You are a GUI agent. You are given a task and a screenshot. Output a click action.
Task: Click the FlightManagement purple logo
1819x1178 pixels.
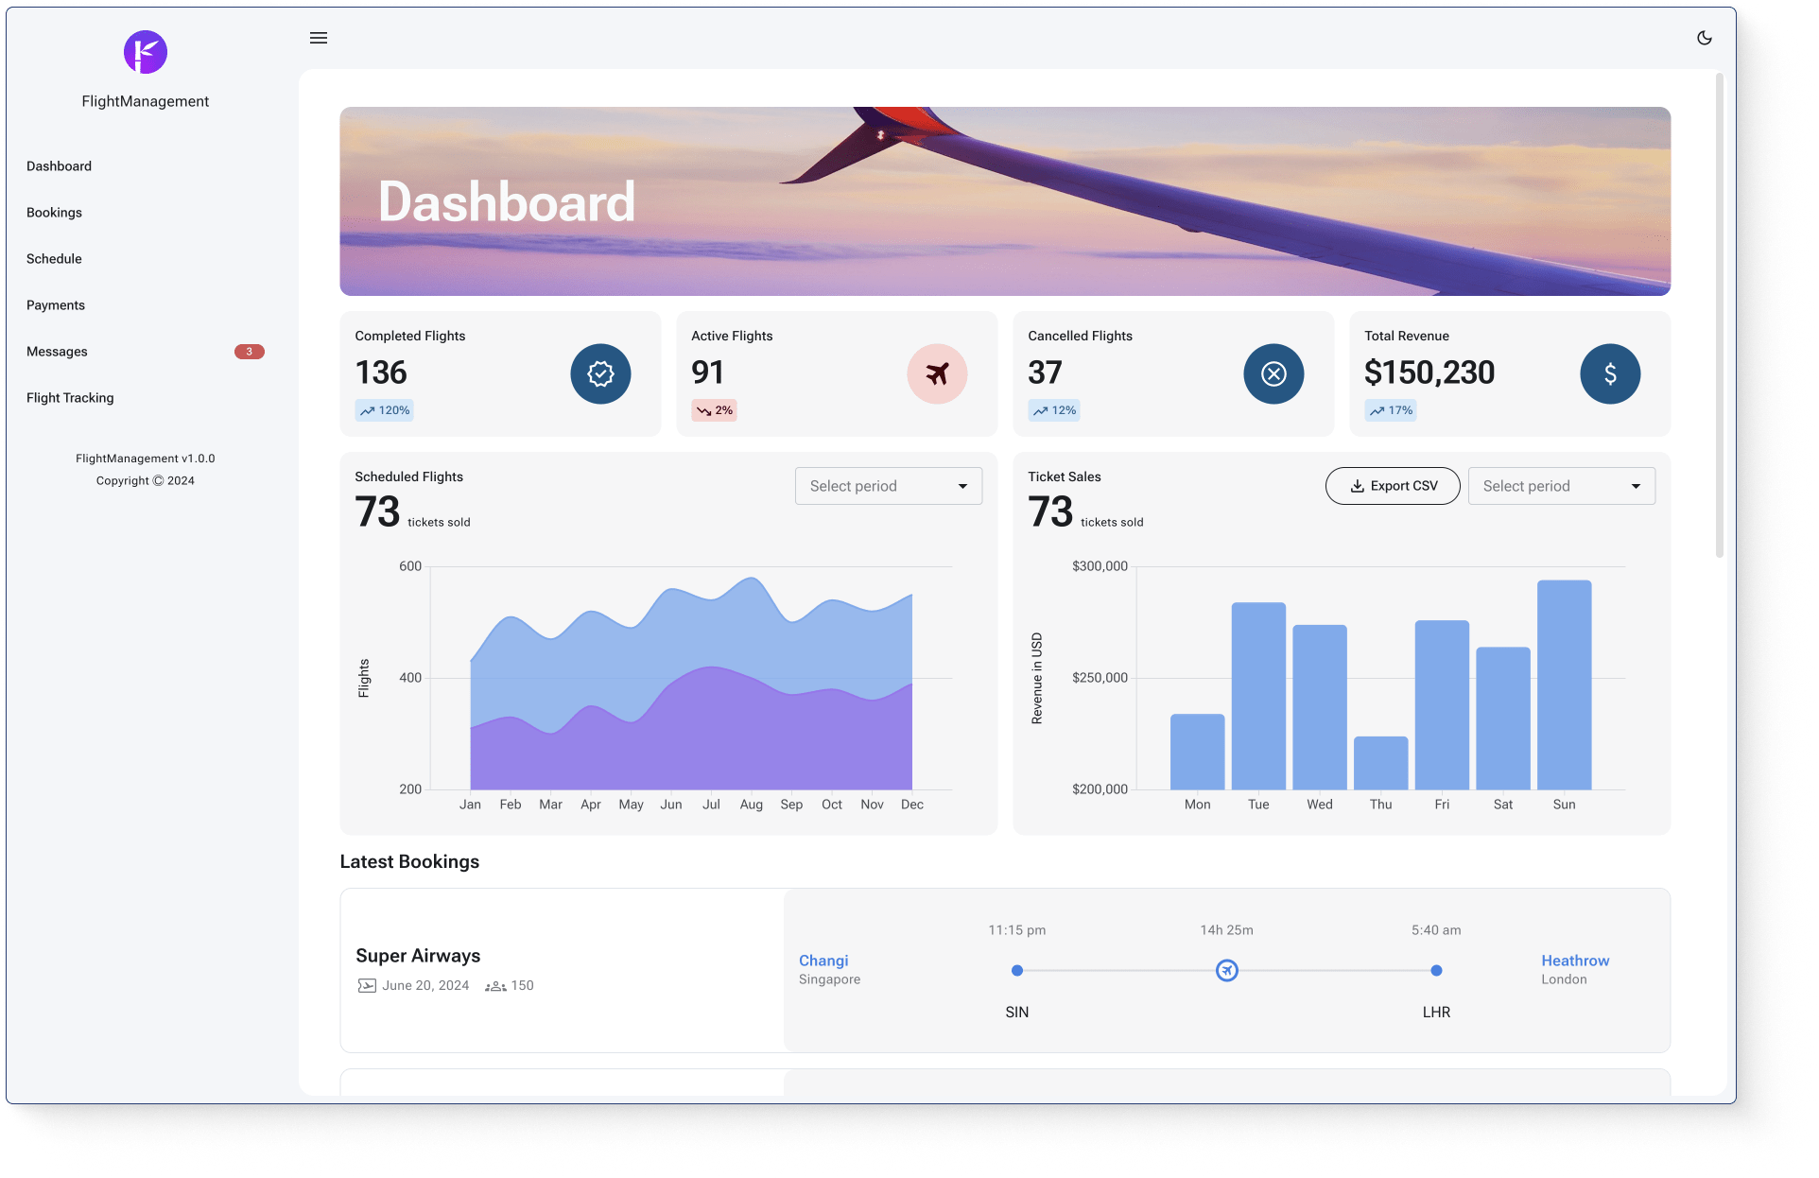146,52
